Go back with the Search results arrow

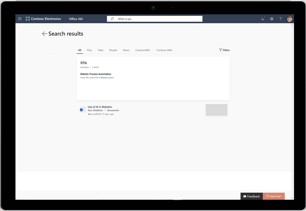click(x=44, y=34)
